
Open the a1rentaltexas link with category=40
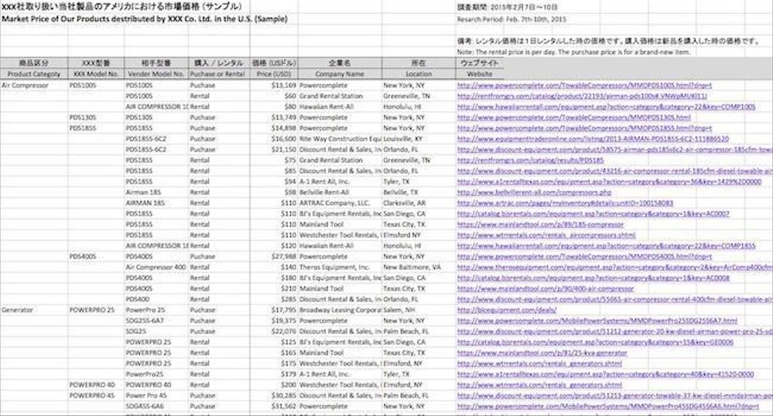click(605, 374)
